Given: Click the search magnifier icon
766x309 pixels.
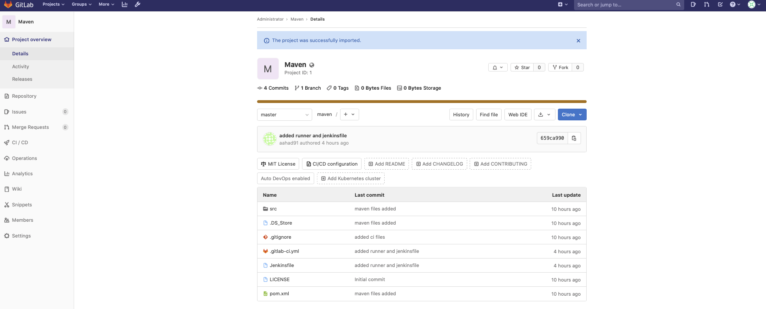Looking at the screenshot, I should pos(679,5).
